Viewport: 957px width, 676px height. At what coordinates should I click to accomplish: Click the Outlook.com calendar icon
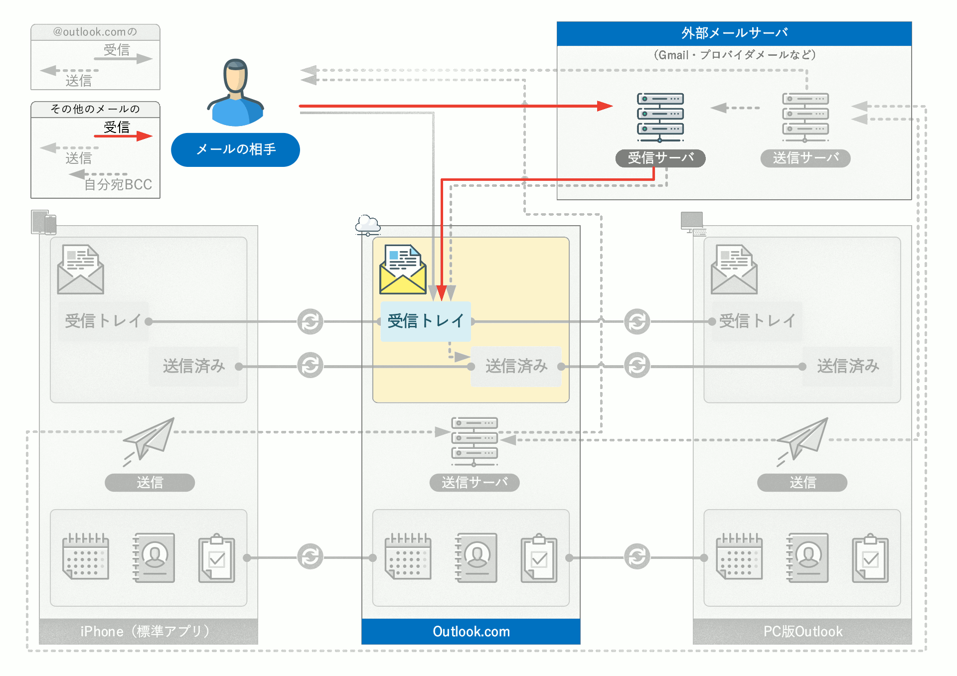tap(408, 556)
